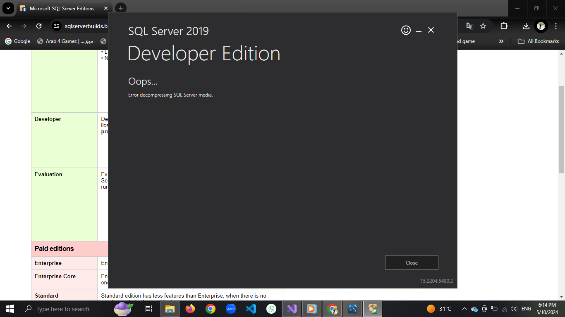Open WhatsApp from taskbar

271,309
